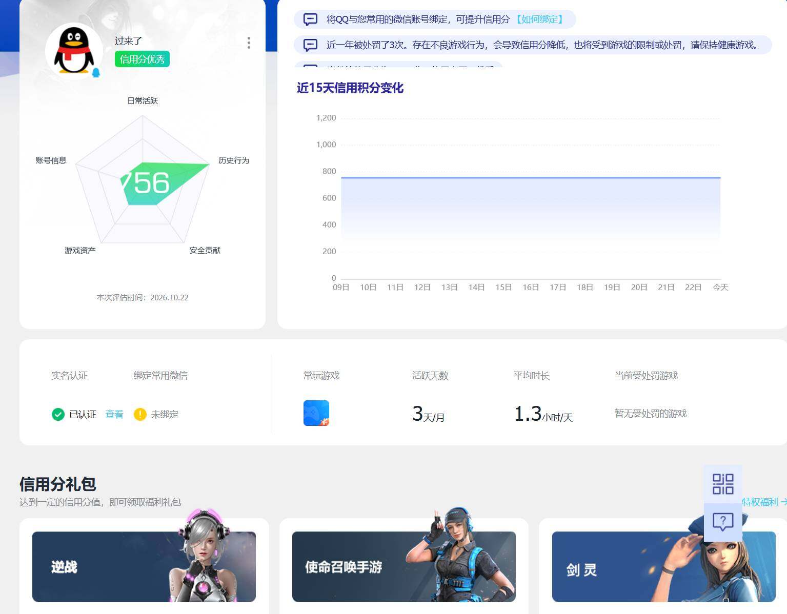Viewport: 787px width, 614px height.
Task: Click the chat icon beside QQ binding tip
Action: (x=310, y=19)
